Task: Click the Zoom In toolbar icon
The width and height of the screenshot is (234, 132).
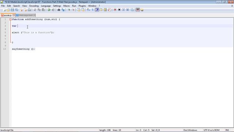Action: 69,10
